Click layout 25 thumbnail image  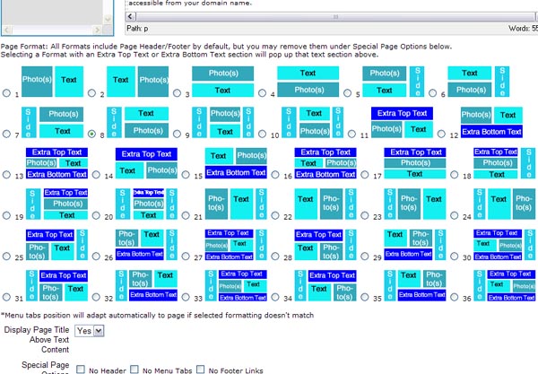(56, 245)
